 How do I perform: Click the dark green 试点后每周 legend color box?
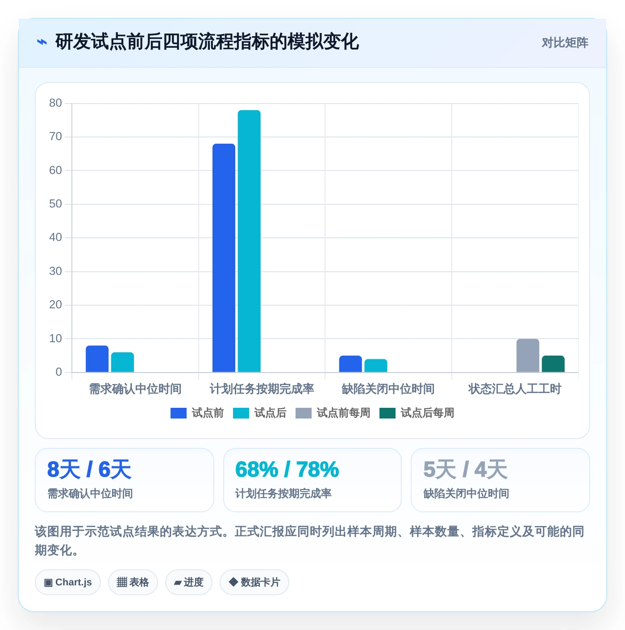point(387,413)
